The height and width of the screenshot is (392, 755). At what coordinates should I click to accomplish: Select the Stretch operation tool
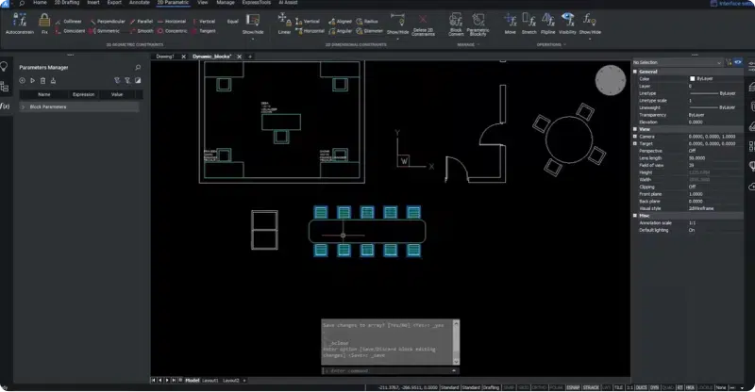(528, 23)
